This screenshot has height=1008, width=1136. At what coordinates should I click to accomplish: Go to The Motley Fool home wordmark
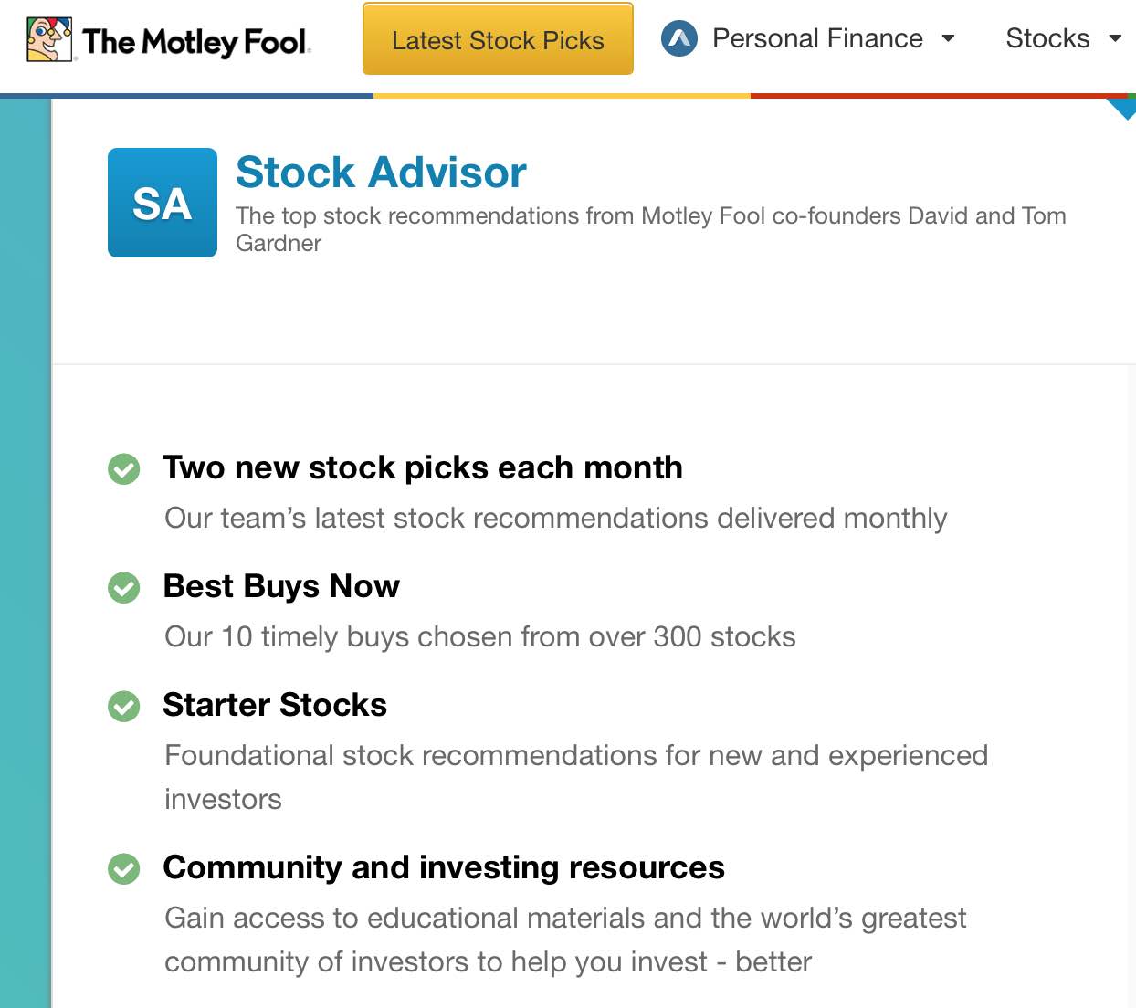coord(196,41)
